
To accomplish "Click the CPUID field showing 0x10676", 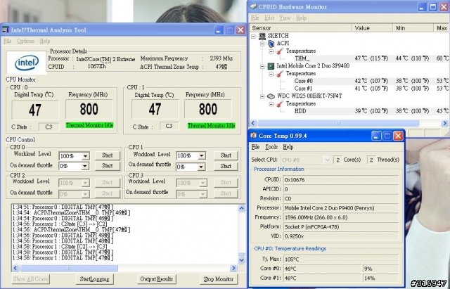I will 341,180.
